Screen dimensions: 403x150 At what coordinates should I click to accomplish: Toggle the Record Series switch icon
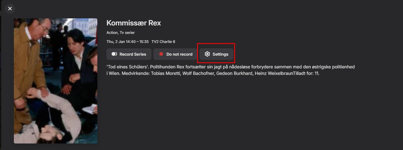(114, 54)
